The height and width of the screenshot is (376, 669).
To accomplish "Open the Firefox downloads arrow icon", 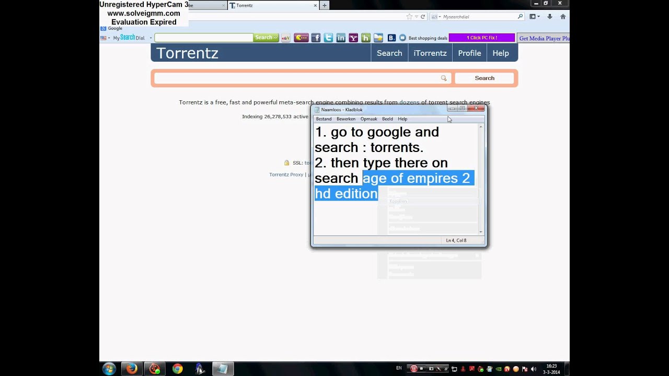I will click(550, 16).
